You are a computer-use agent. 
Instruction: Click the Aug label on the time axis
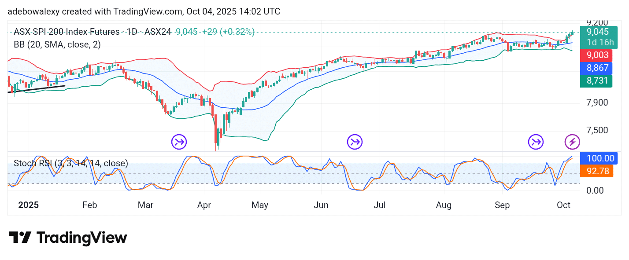[x=444, y=205]
